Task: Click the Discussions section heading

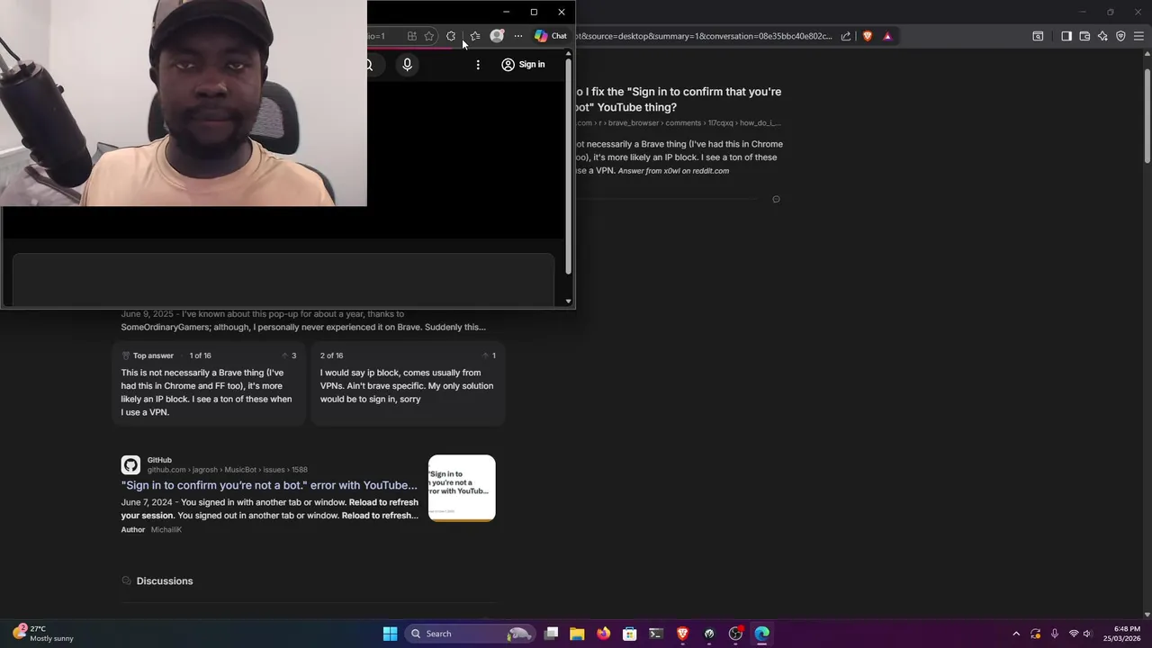Action: pos(165,581)
